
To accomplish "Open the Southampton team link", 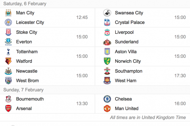I will click(x=128, y=71).
